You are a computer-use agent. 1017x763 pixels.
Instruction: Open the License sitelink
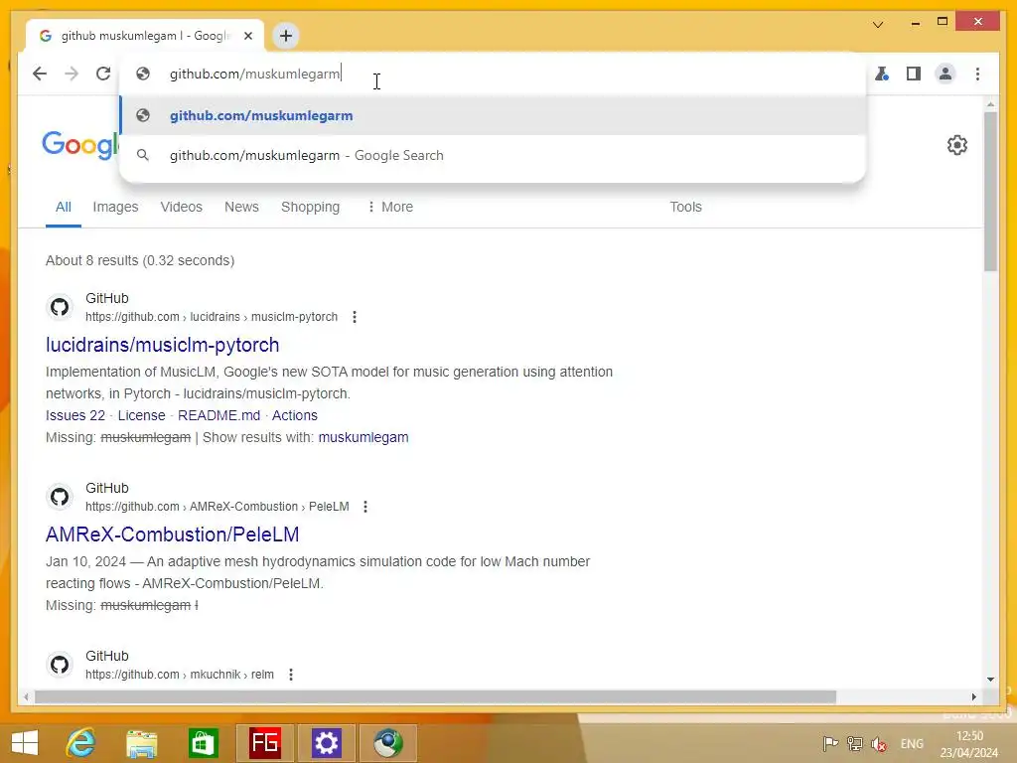point(141,416)
